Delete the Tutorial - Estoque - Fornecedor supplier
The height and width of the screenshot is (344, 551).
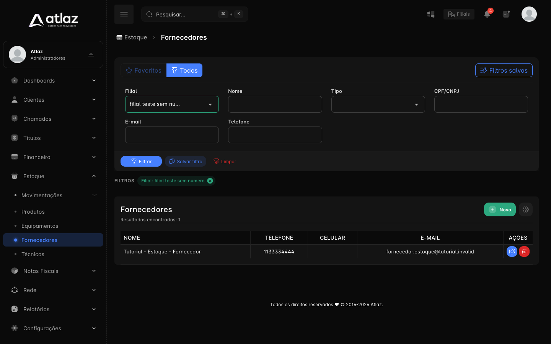click(524, 252)
